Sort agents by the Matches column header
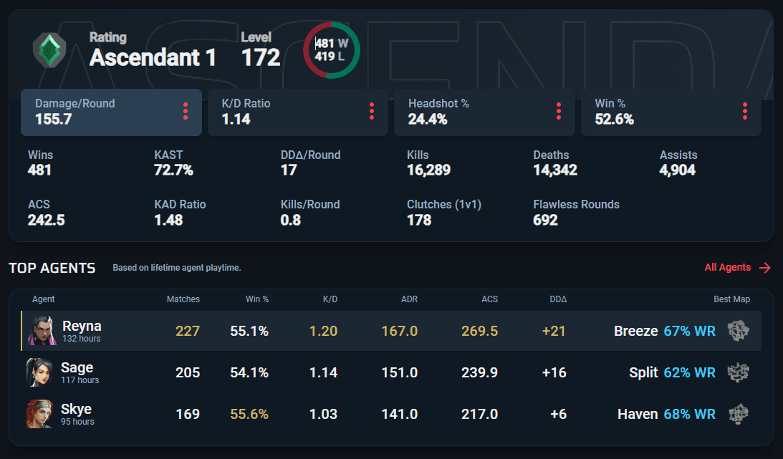The image size is (783, 459). pos(183,299)
